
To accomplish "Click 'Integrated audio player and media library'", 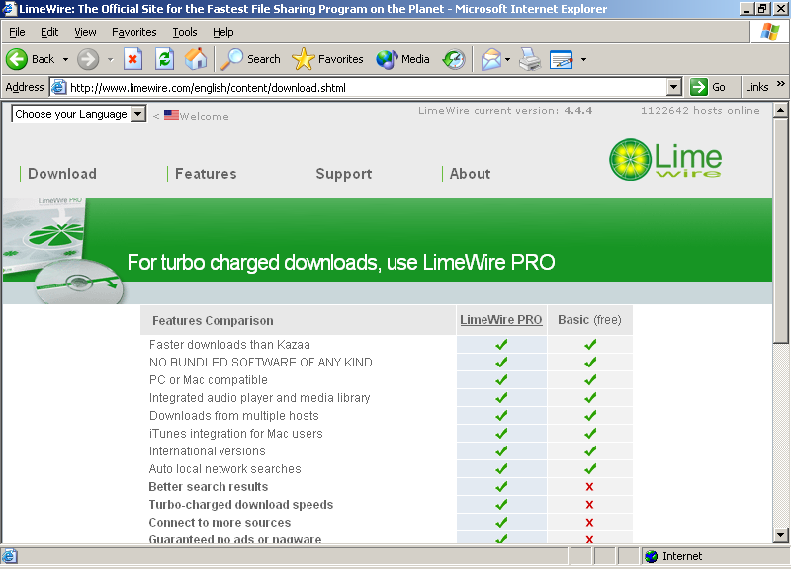I will (x=260, y=398).
